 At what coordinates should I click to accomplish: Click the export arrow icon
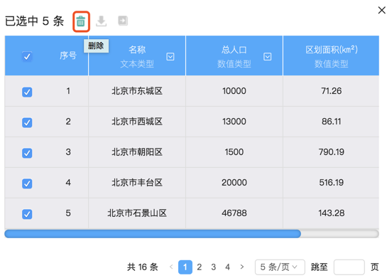pyautogui.click(x=123, y=21)
